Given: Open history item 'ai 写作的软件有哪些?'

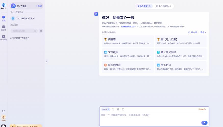Looking at the screenshot, I should pyautogui.click(x=19, y=38).
